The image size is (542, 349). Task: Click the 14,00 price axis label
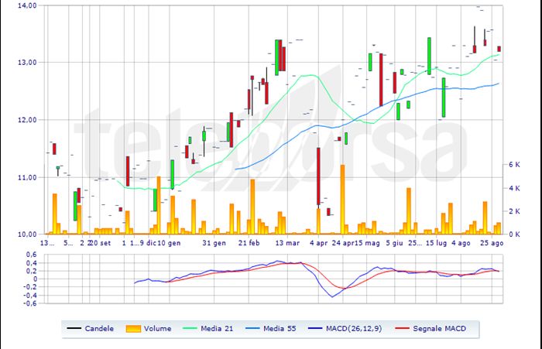[x=27, y=5]
